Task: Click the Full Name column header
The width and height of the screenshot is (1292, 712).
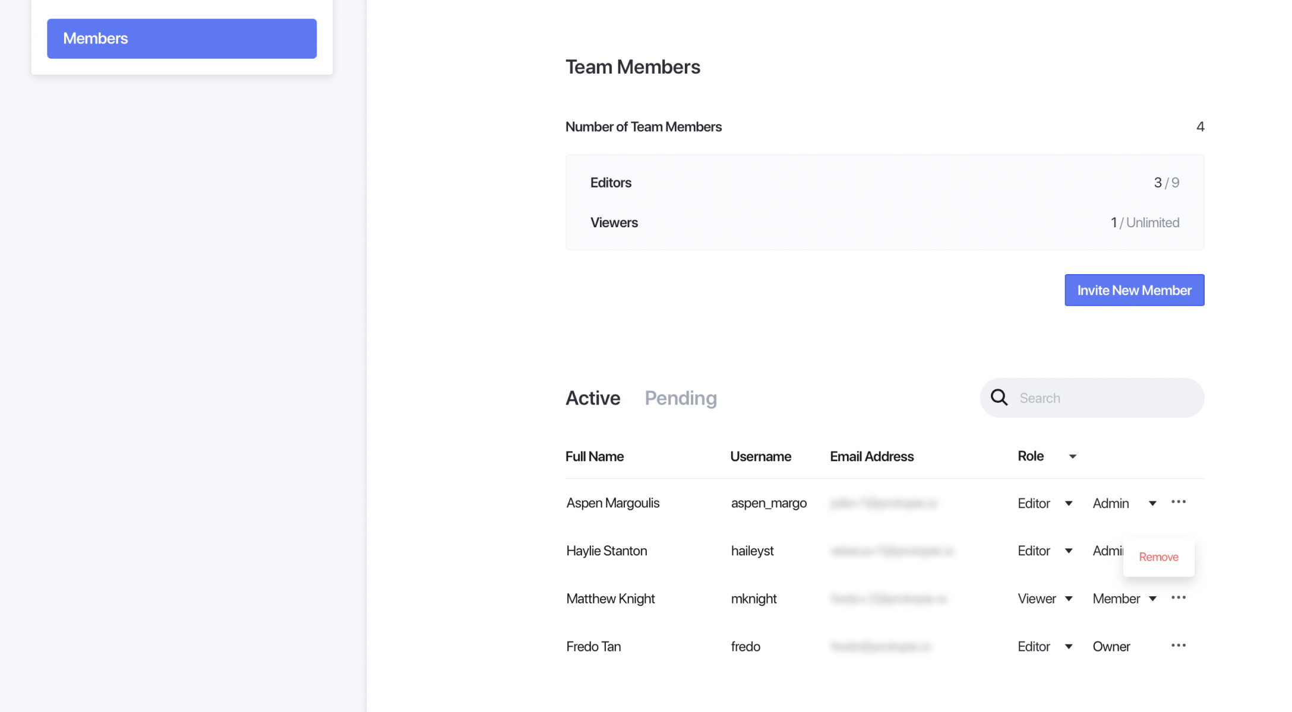Action: click(595, 456)
